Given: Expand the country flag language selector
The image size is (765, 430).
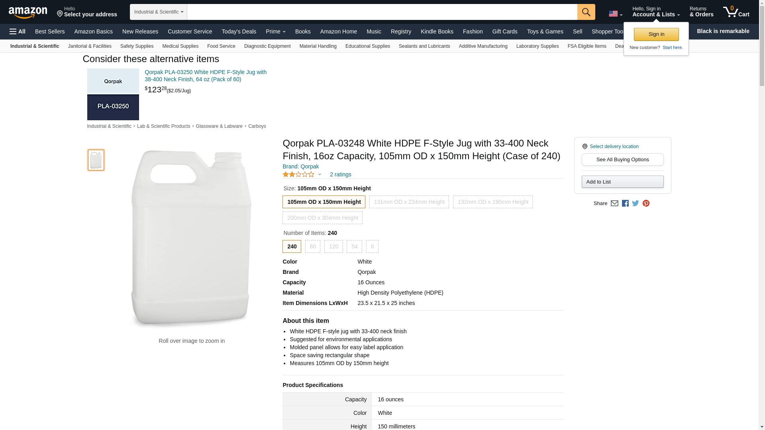Looking at the screenshot, I should click(x=615, y=14).
